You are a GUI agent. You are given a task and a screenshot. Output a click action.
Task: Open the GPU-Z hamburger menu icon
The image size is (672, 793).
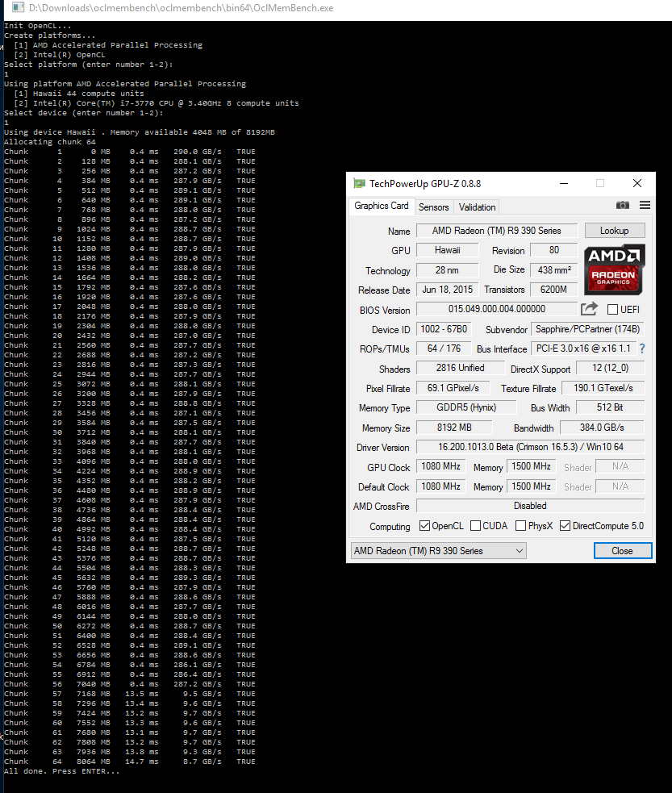coord(645,205)
